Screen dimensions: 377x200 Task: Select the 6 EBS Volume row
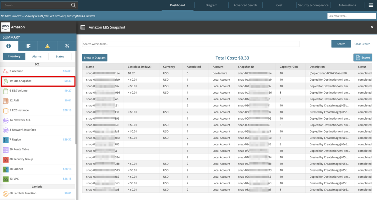click(x=38, y=91)
